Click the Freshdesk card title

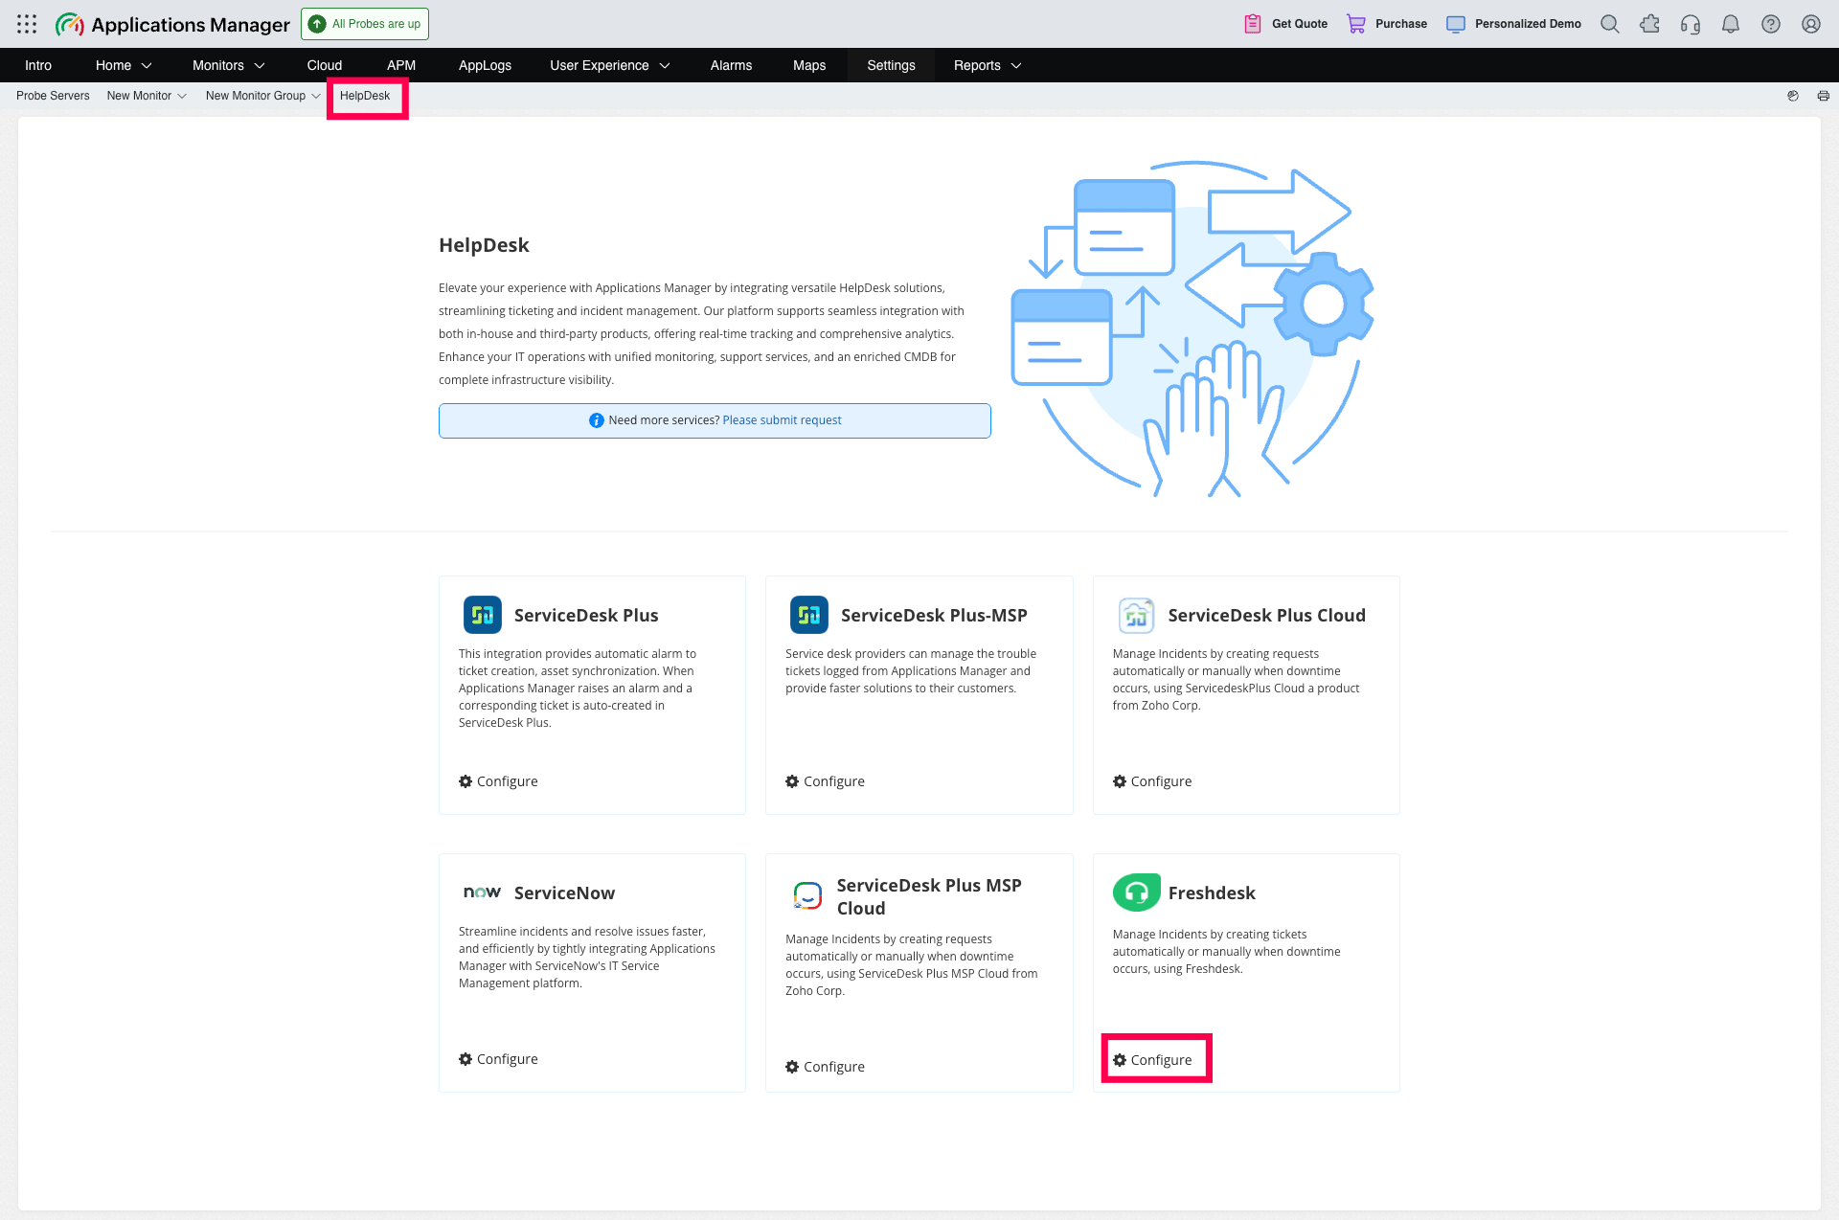coord(1211,893)
